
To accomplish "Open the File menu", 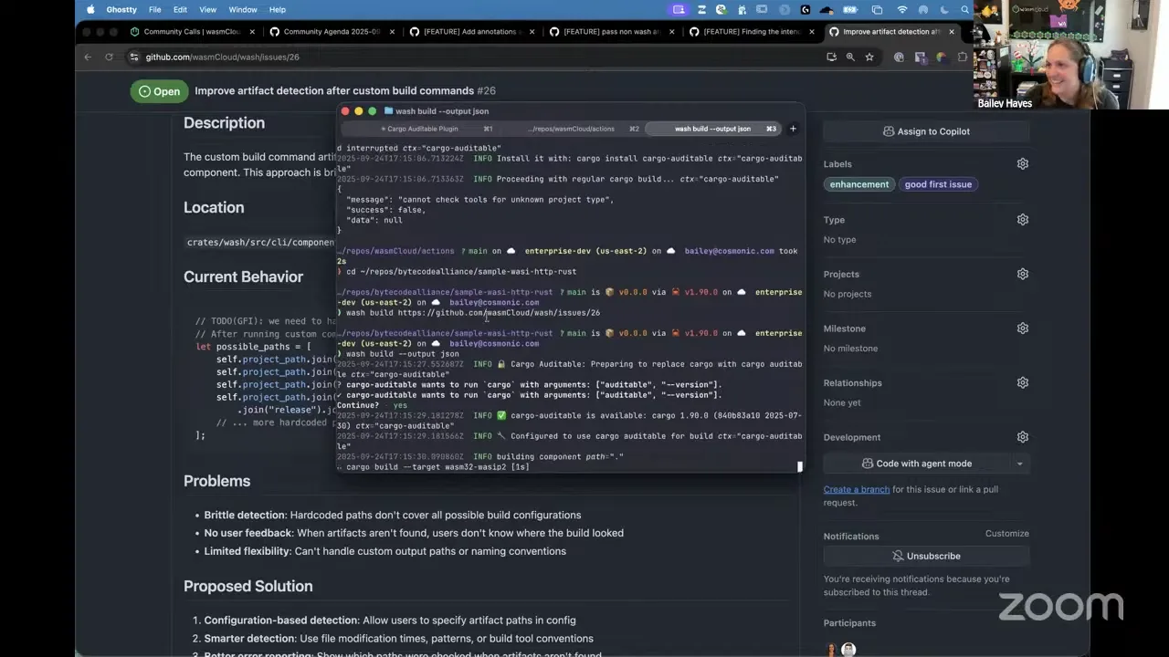I will click(x=155, y=9).
